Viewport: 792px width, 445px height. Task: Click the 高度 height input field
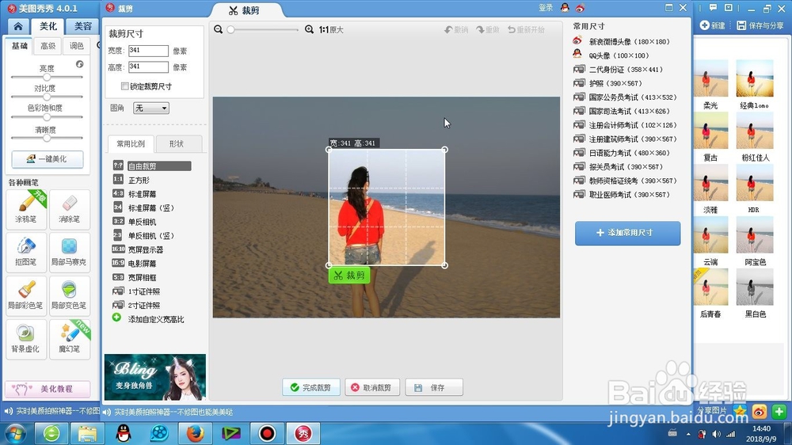click(x=148, y=67)
